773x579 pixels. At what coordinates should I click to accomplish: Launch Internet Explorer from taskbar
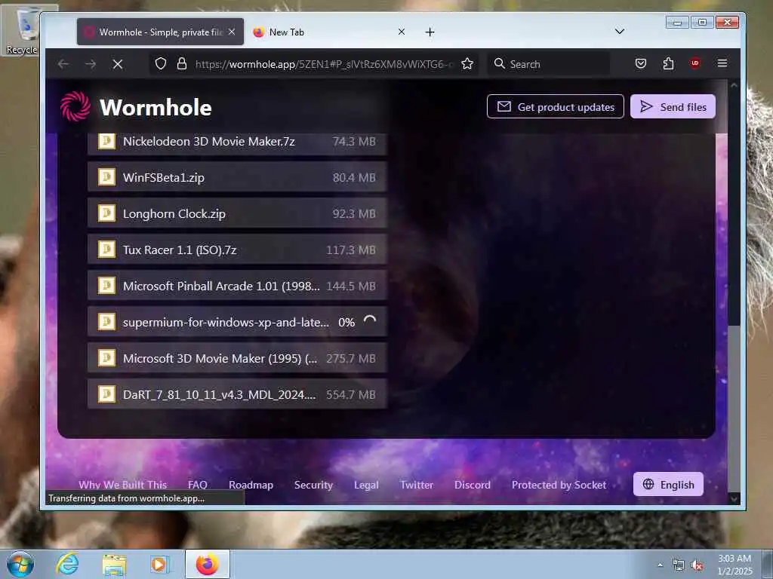pyautogui.click(x=66, y=564)
